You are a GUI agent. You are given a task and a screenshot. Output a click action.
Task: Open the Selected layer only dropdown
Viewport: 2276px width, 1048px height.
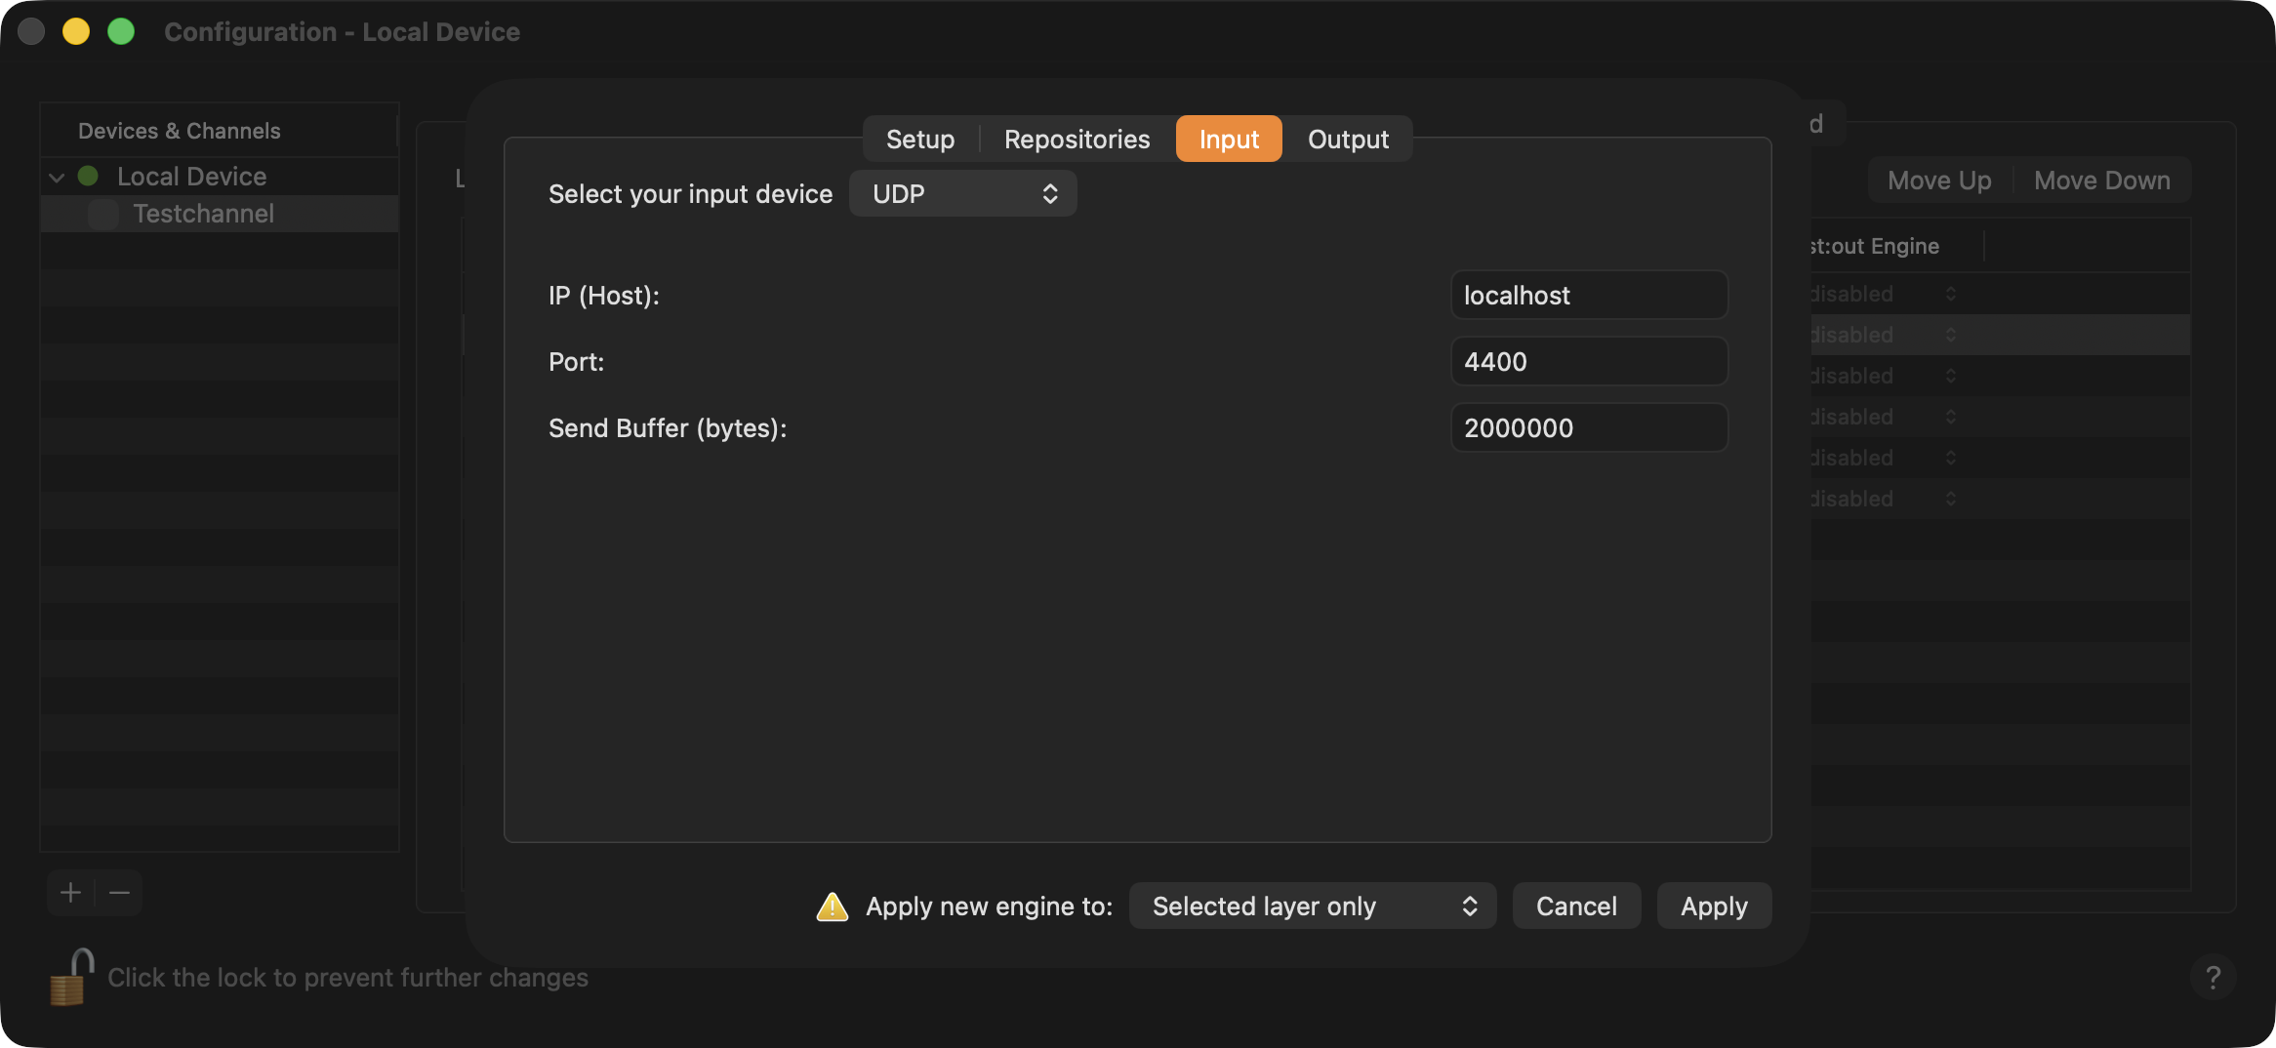(x=1312, y=907)
